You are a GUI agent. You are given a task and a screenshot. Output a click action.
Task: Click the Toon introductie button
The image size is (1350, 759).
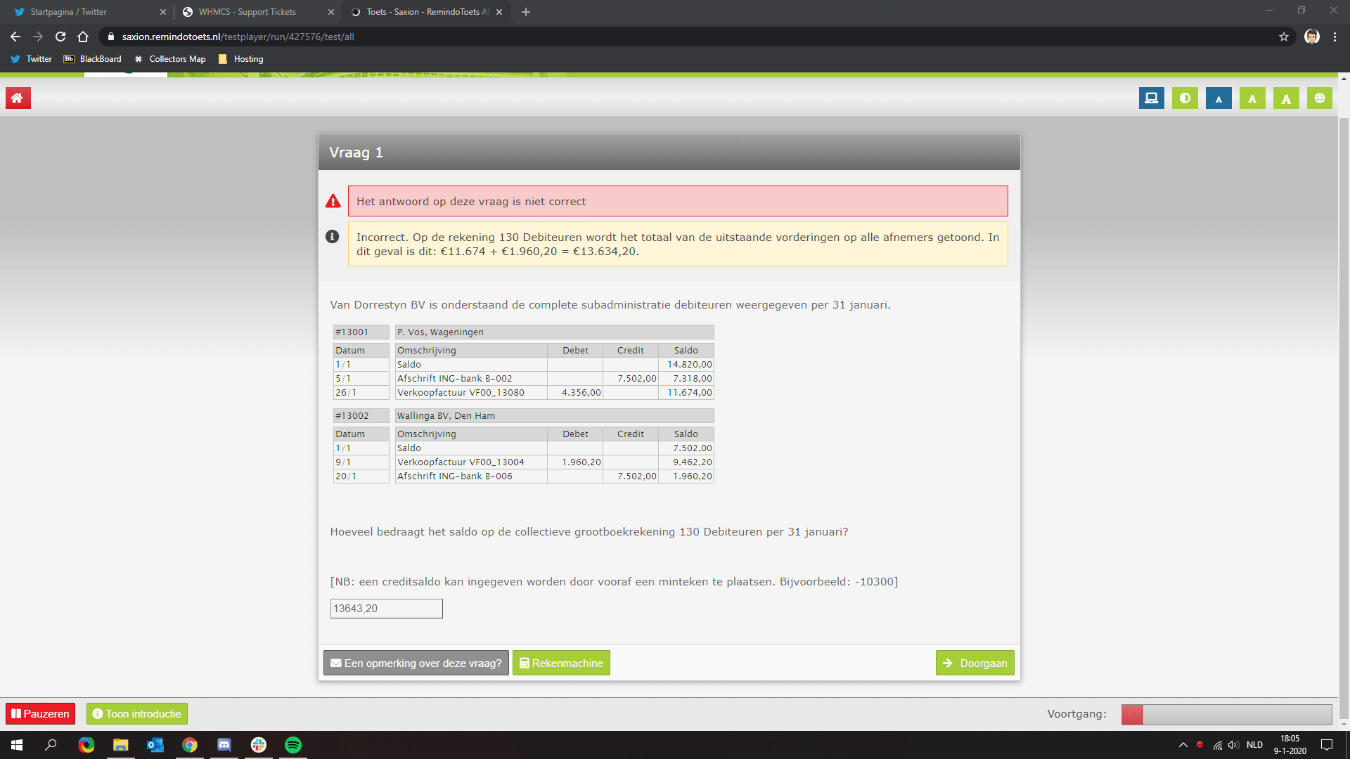pos(137,713)
